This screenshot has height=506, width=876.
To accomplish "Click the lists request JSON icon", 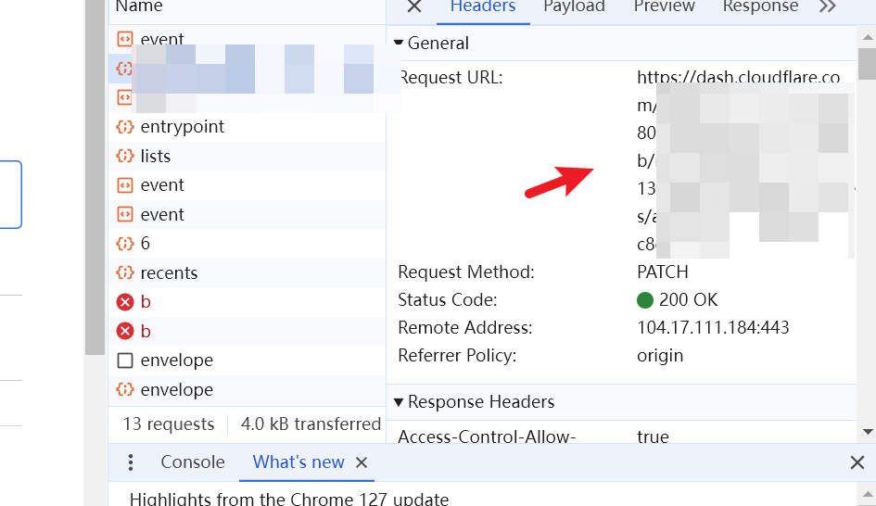I will click(125, 156).
